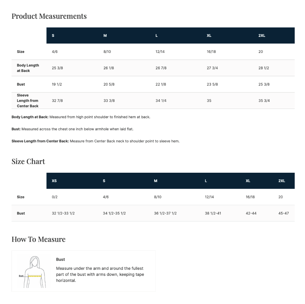Click the Bust measurement description note
The height and width of the screenshot is (304, 305).
[72, 129]
